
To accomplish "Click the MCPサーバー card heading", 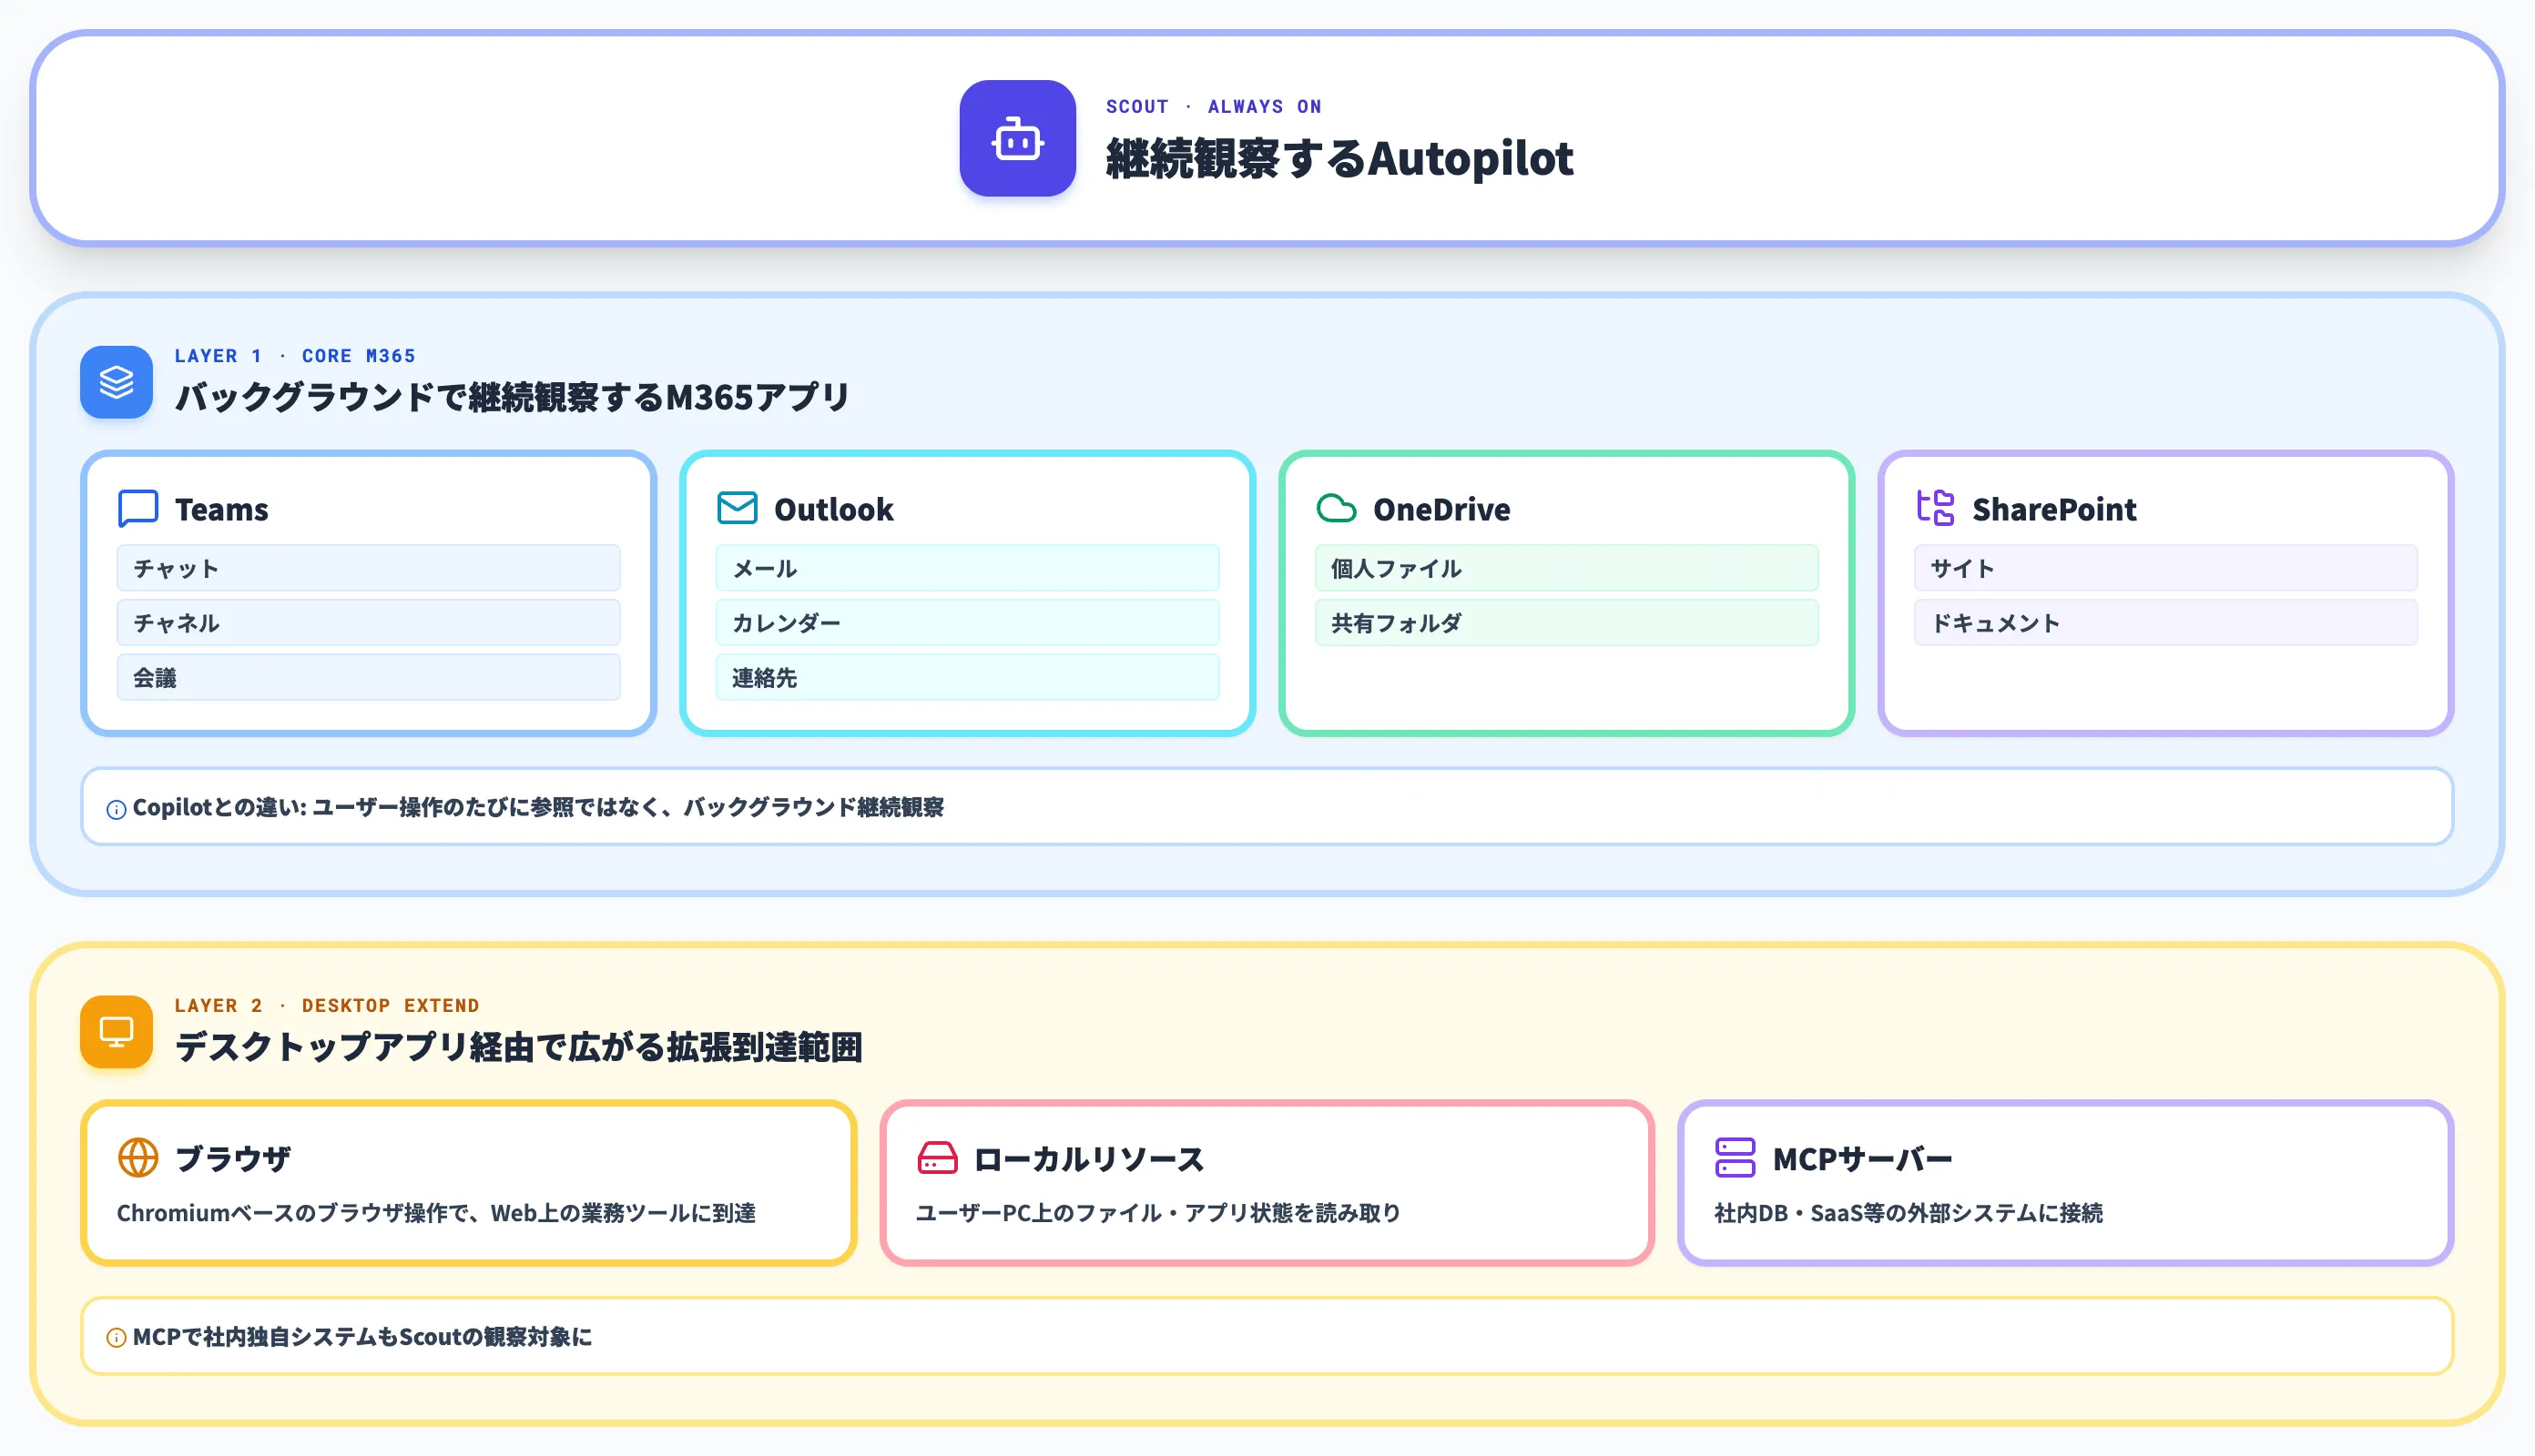I will coord(1862,1159).
